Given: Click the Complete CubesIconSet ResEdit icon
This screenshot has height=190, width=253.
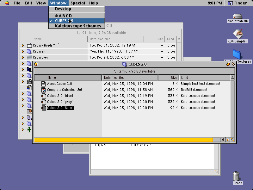Looking at the screenshot, I should 43,90.
